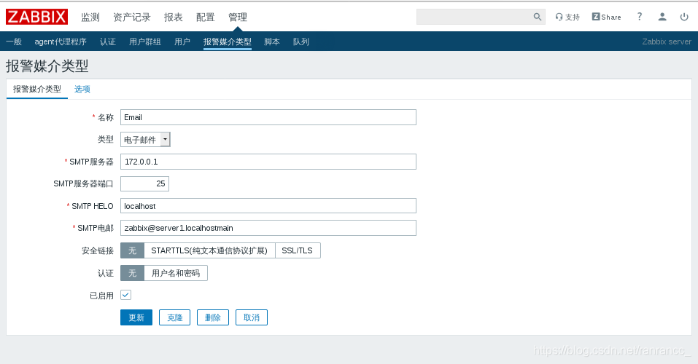Go to 一般 submenu
698x364 pixels.
pos(14,41)
